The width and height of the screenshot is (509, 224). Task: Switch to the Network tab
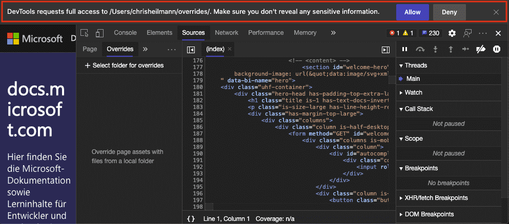click(227, 33)
